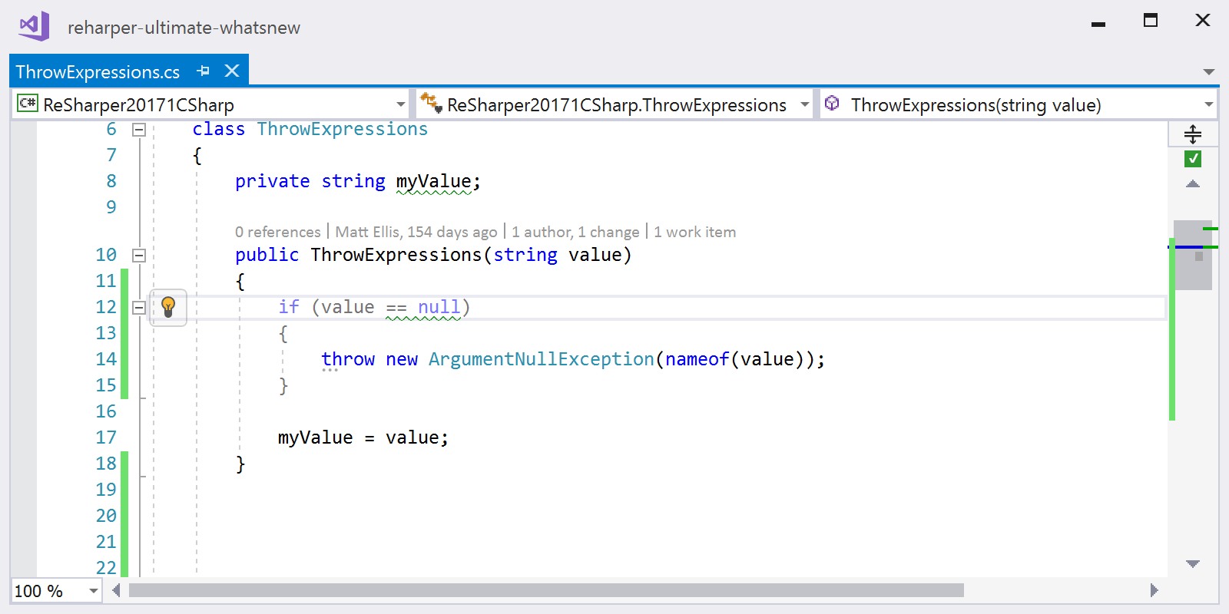This screenshot has width=1229, height=614.
Task: Click the Visual Studio logo icon
Action: (x=35, y=26)
